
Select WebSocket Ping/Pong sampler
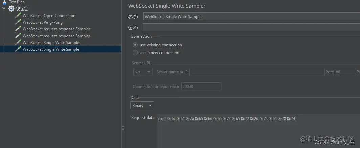pos(43,22)
